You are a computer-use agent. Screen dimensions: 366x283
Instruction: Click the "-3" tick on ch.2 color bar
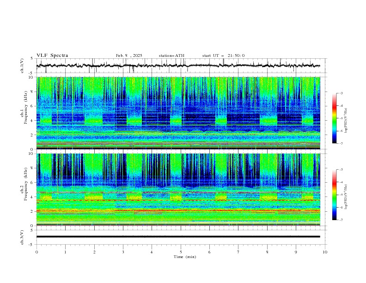[341, 170]
